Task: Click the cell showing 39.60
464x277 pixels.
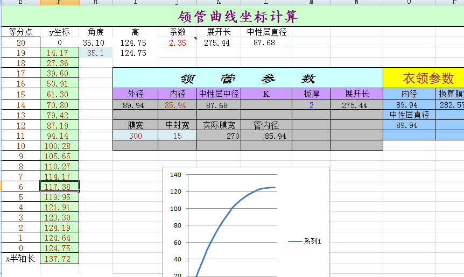Action: (59, 73)
